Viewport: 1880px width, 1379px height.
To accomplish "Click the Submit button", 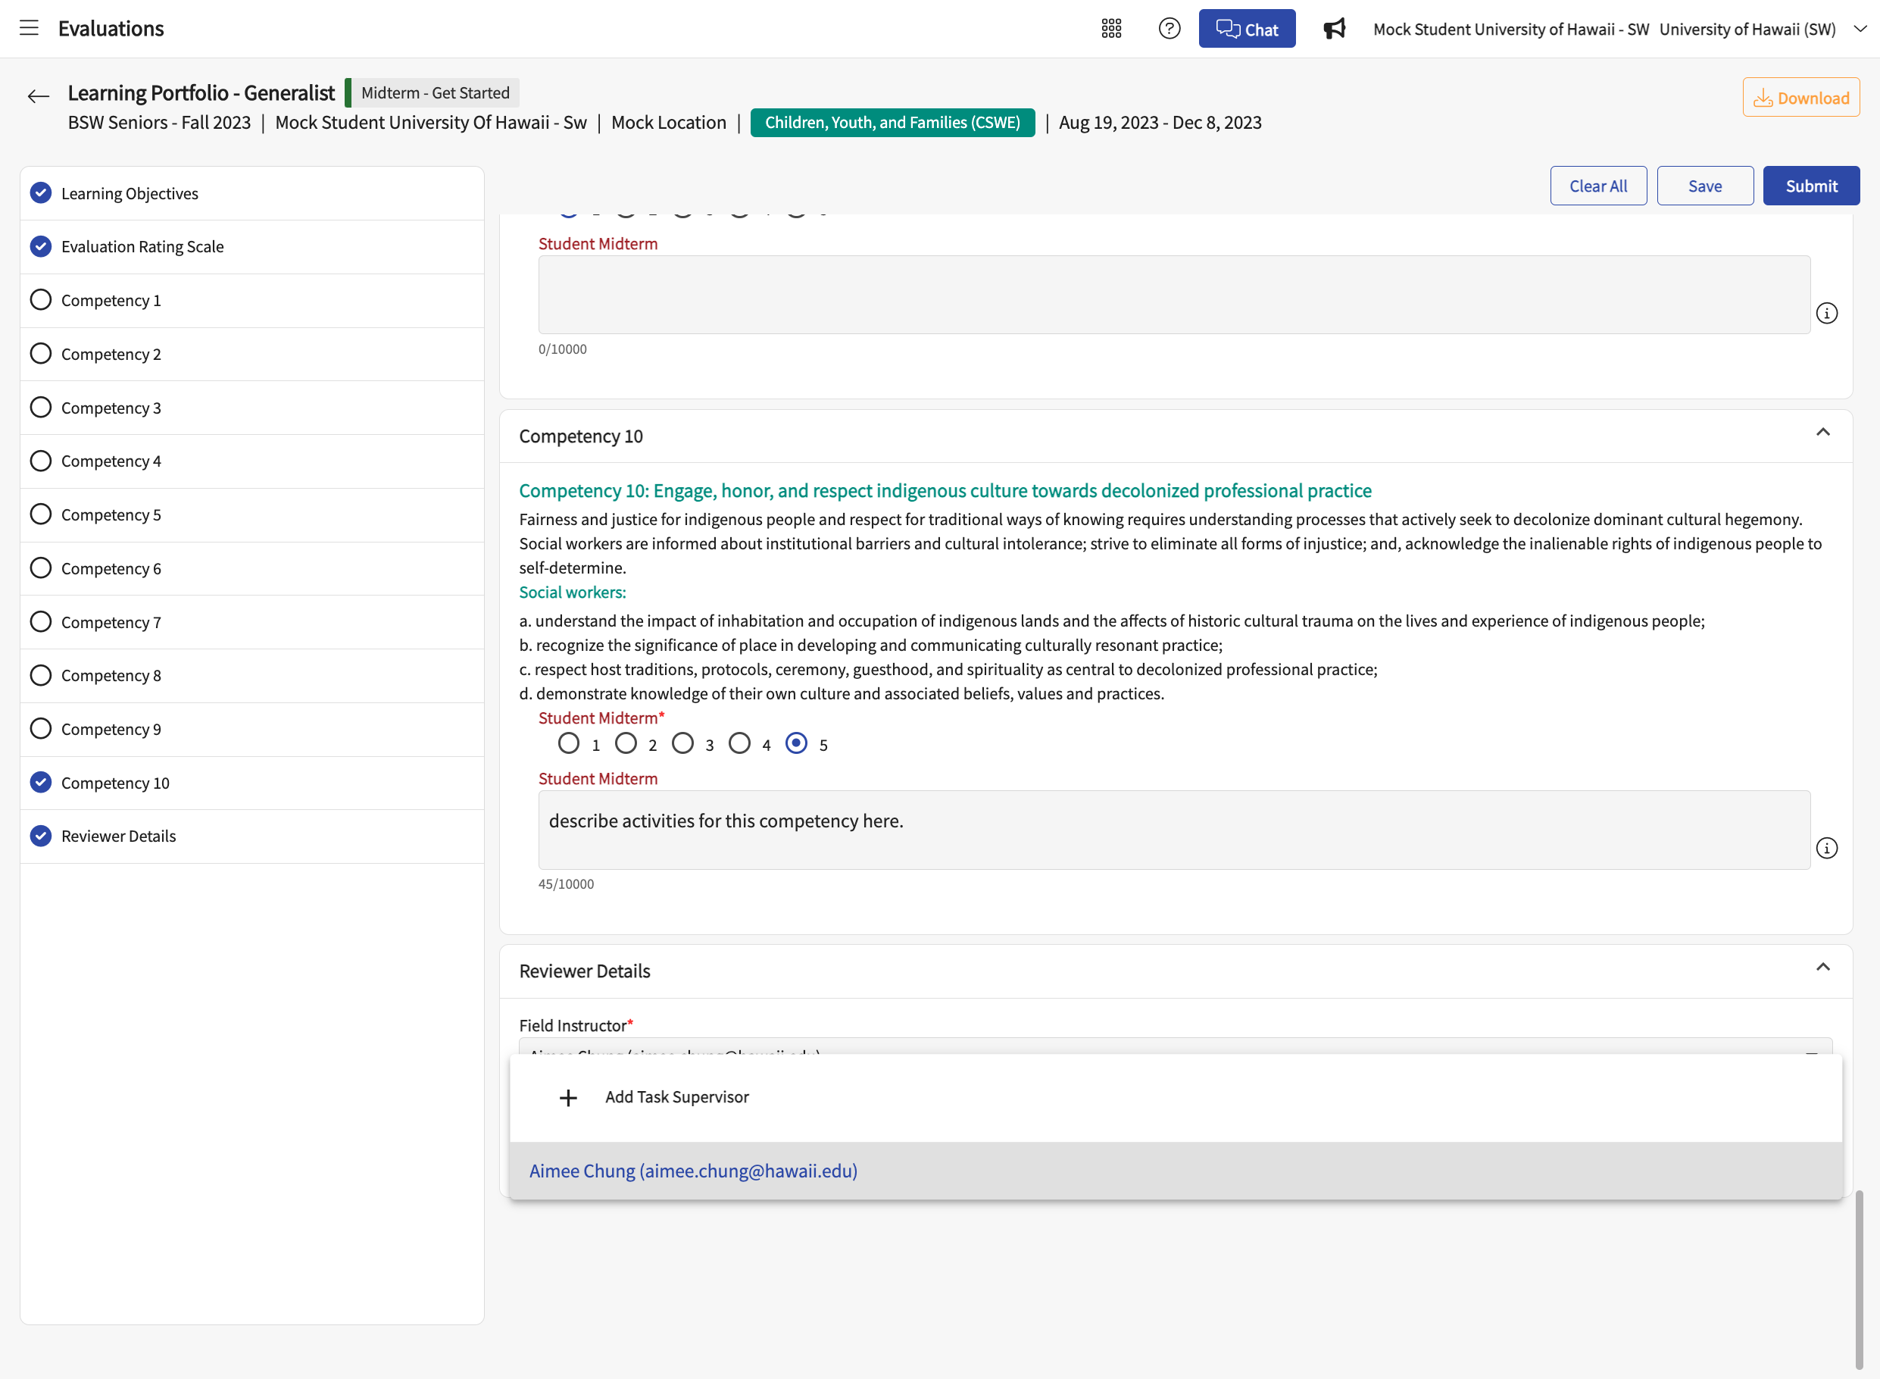I will pos(1811,186).
